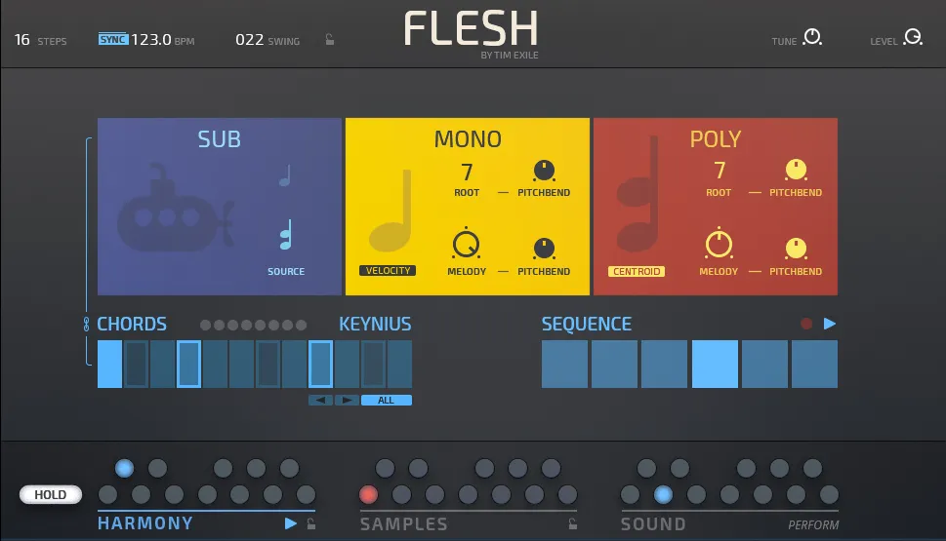Click MONO melody PITCHBEND knob

tap(544, 249)
